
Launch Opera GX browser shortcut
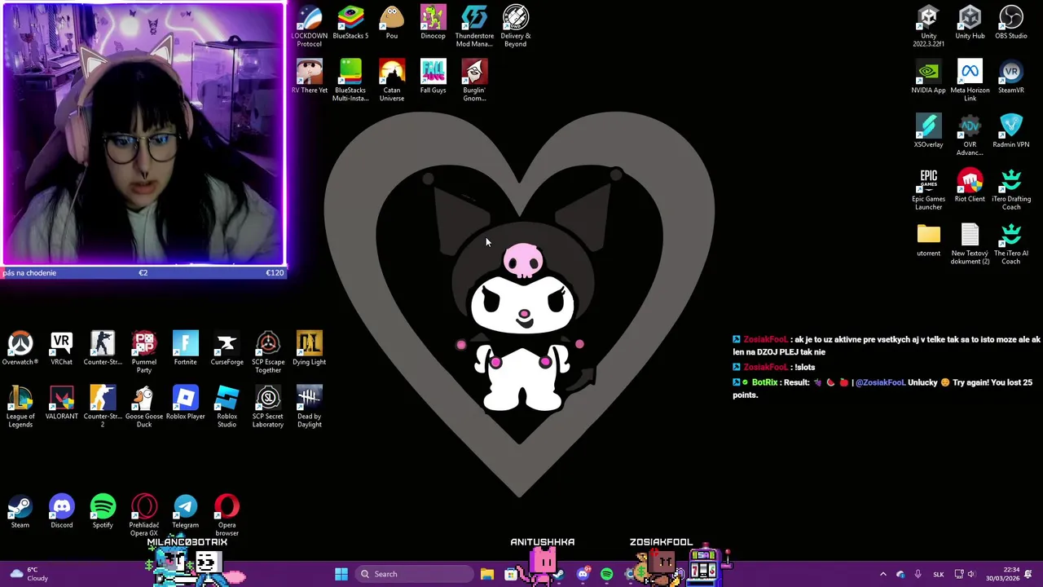[144, 515]
